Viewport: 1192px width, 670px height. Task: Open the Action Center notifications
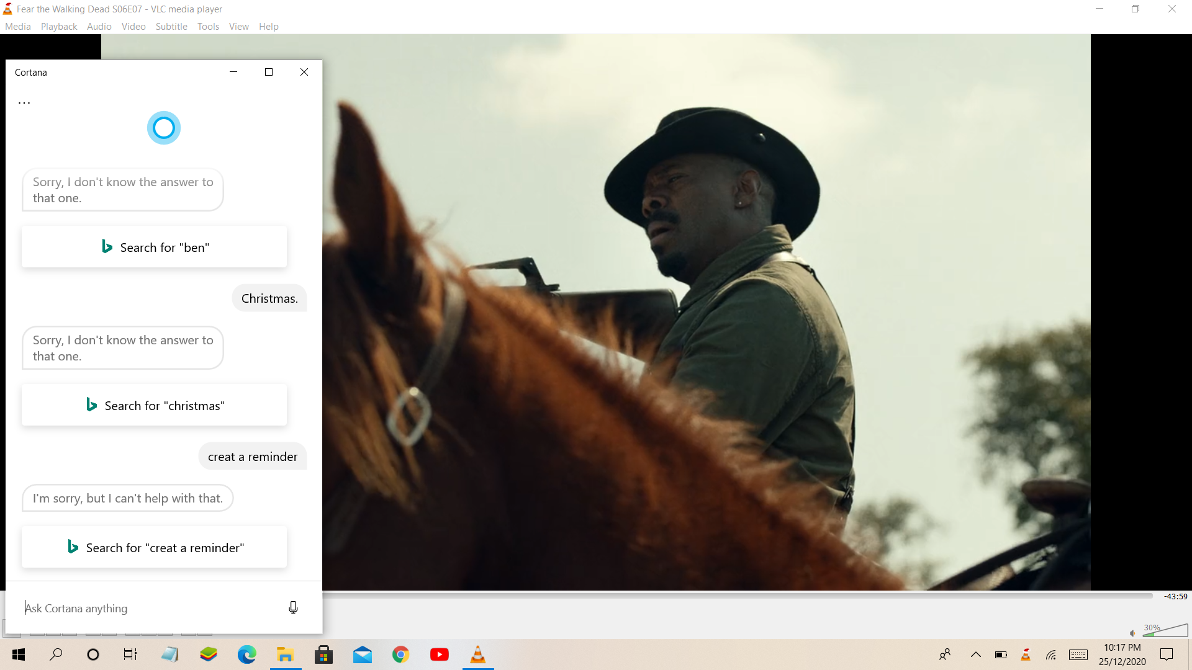coord(1167,654)
